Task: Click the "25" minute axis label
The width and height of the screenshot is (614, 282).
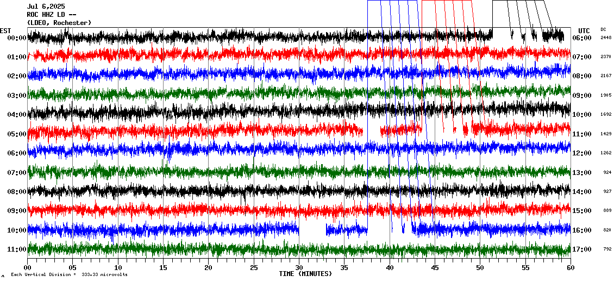Action: pos(254,267)
